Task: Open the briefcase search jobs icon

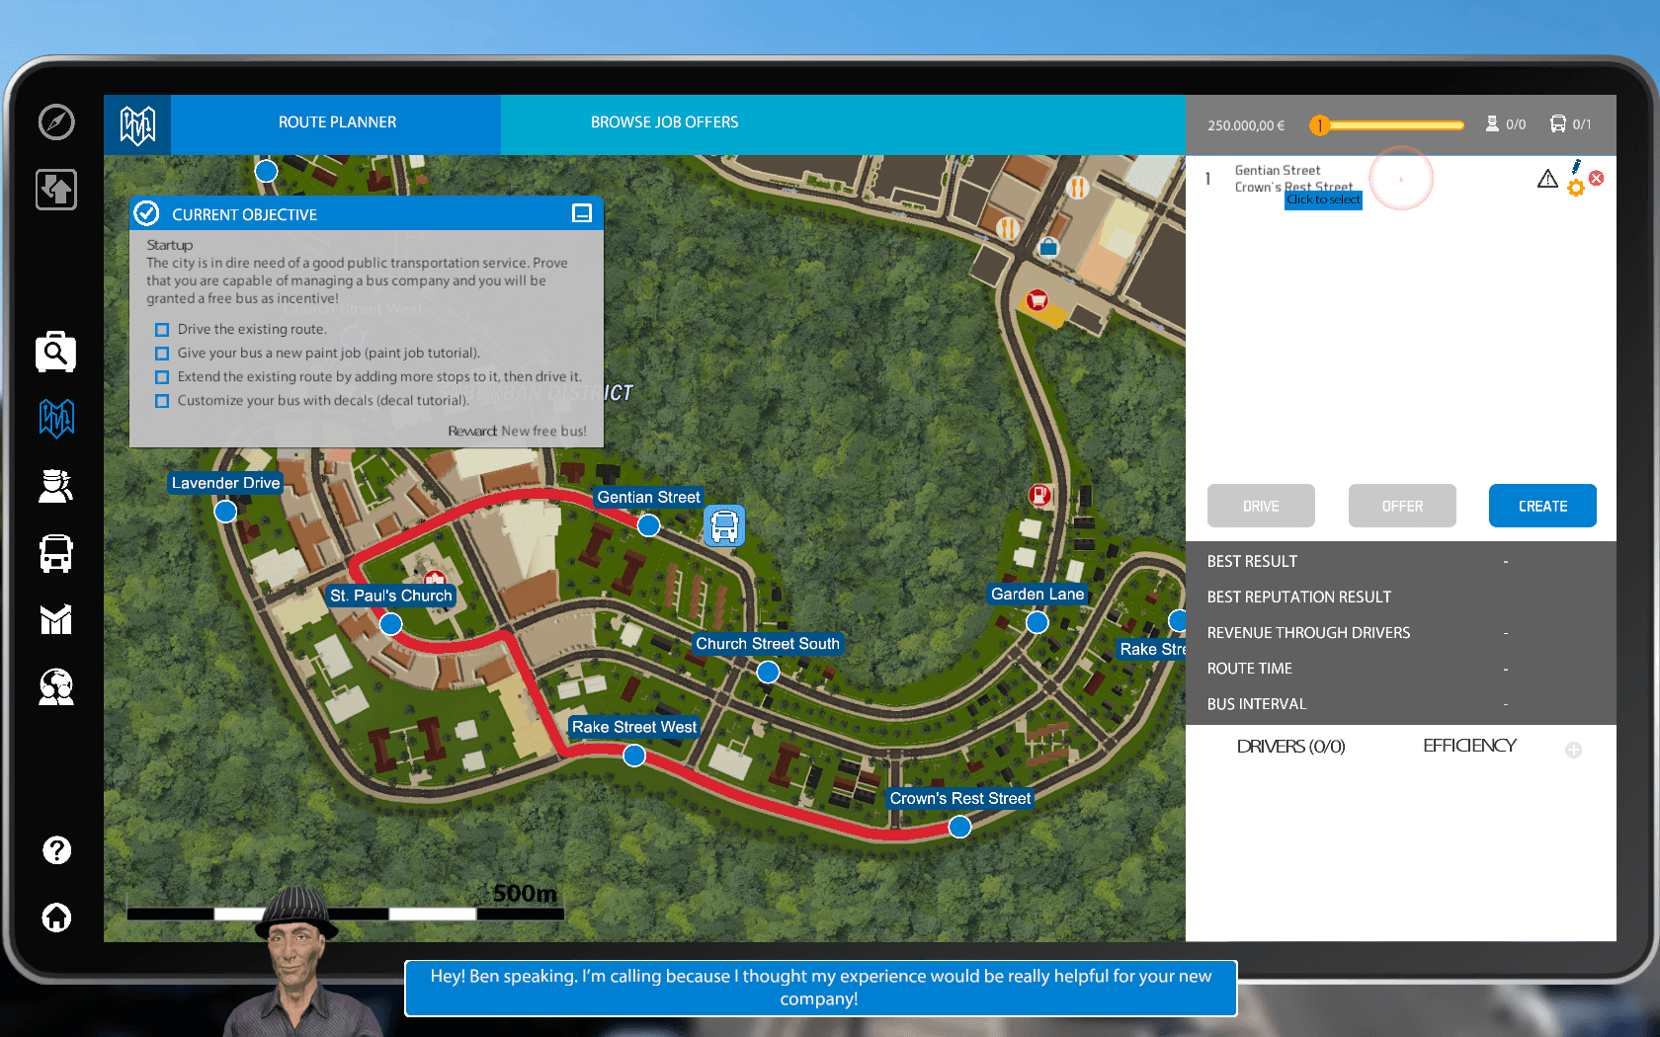Action: tap(56, 352)
